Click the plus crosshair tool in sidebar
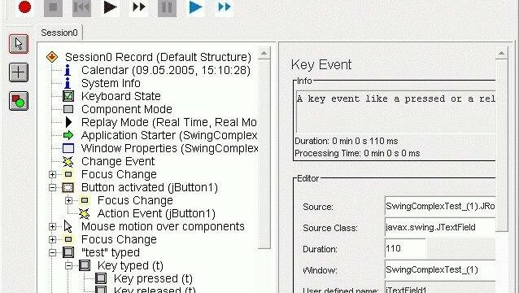 pos(19,72)
